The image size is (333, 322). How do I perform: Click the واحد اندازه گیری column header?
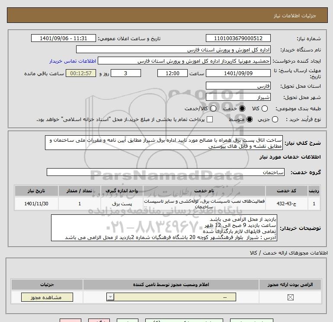click(122, 191)
